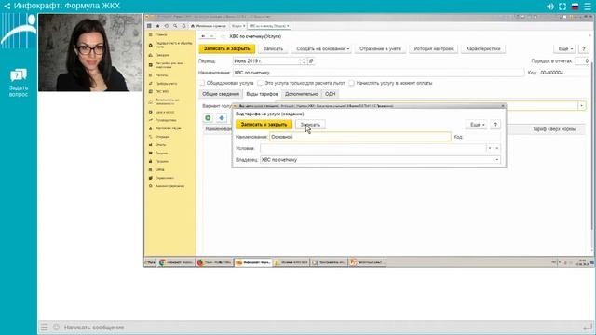Viewport: 596px width, 335px height.
Task: Click the empty 'Условие' input field
Action: tap(372, 148)
